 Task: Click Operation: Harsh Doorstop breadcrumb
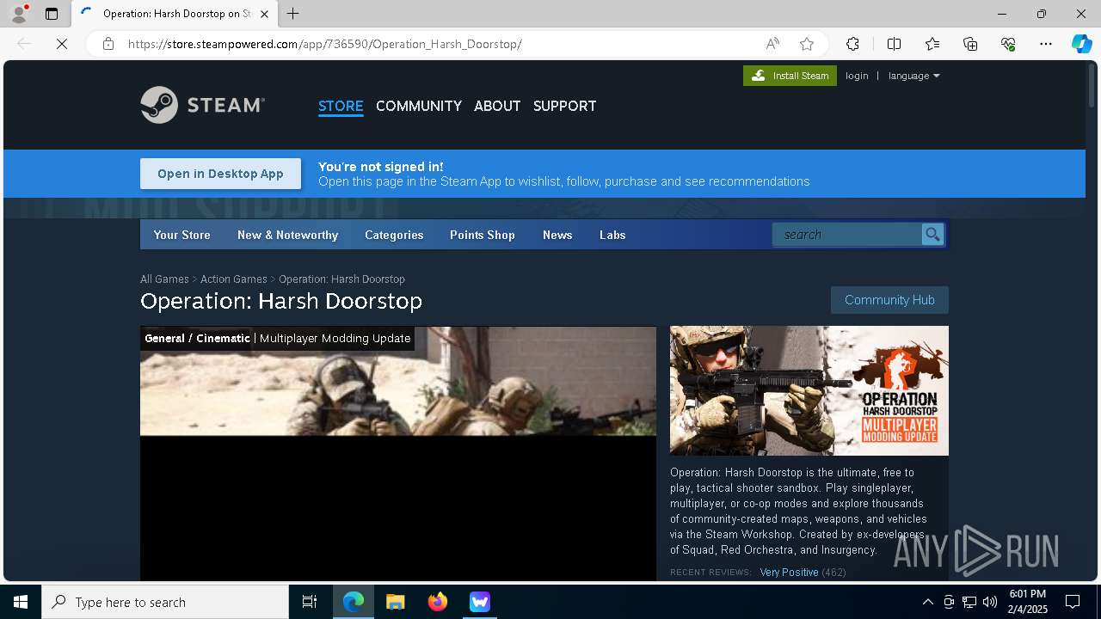point(341,279)
